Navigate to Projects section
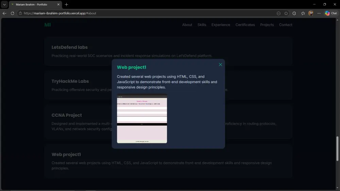 [x=267, y=25]
